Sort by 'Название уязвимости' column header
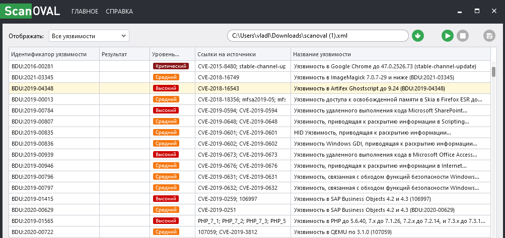 click(x=390, y=54)
